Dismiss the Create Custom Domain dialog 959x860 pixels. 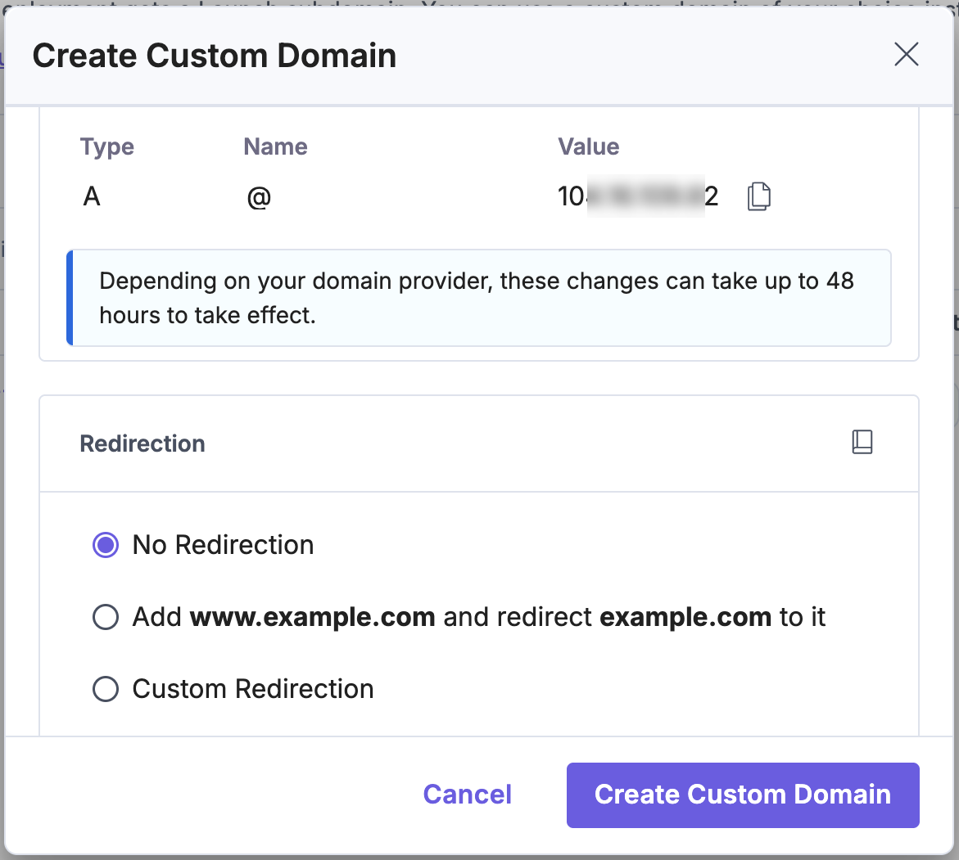[906, 54]
